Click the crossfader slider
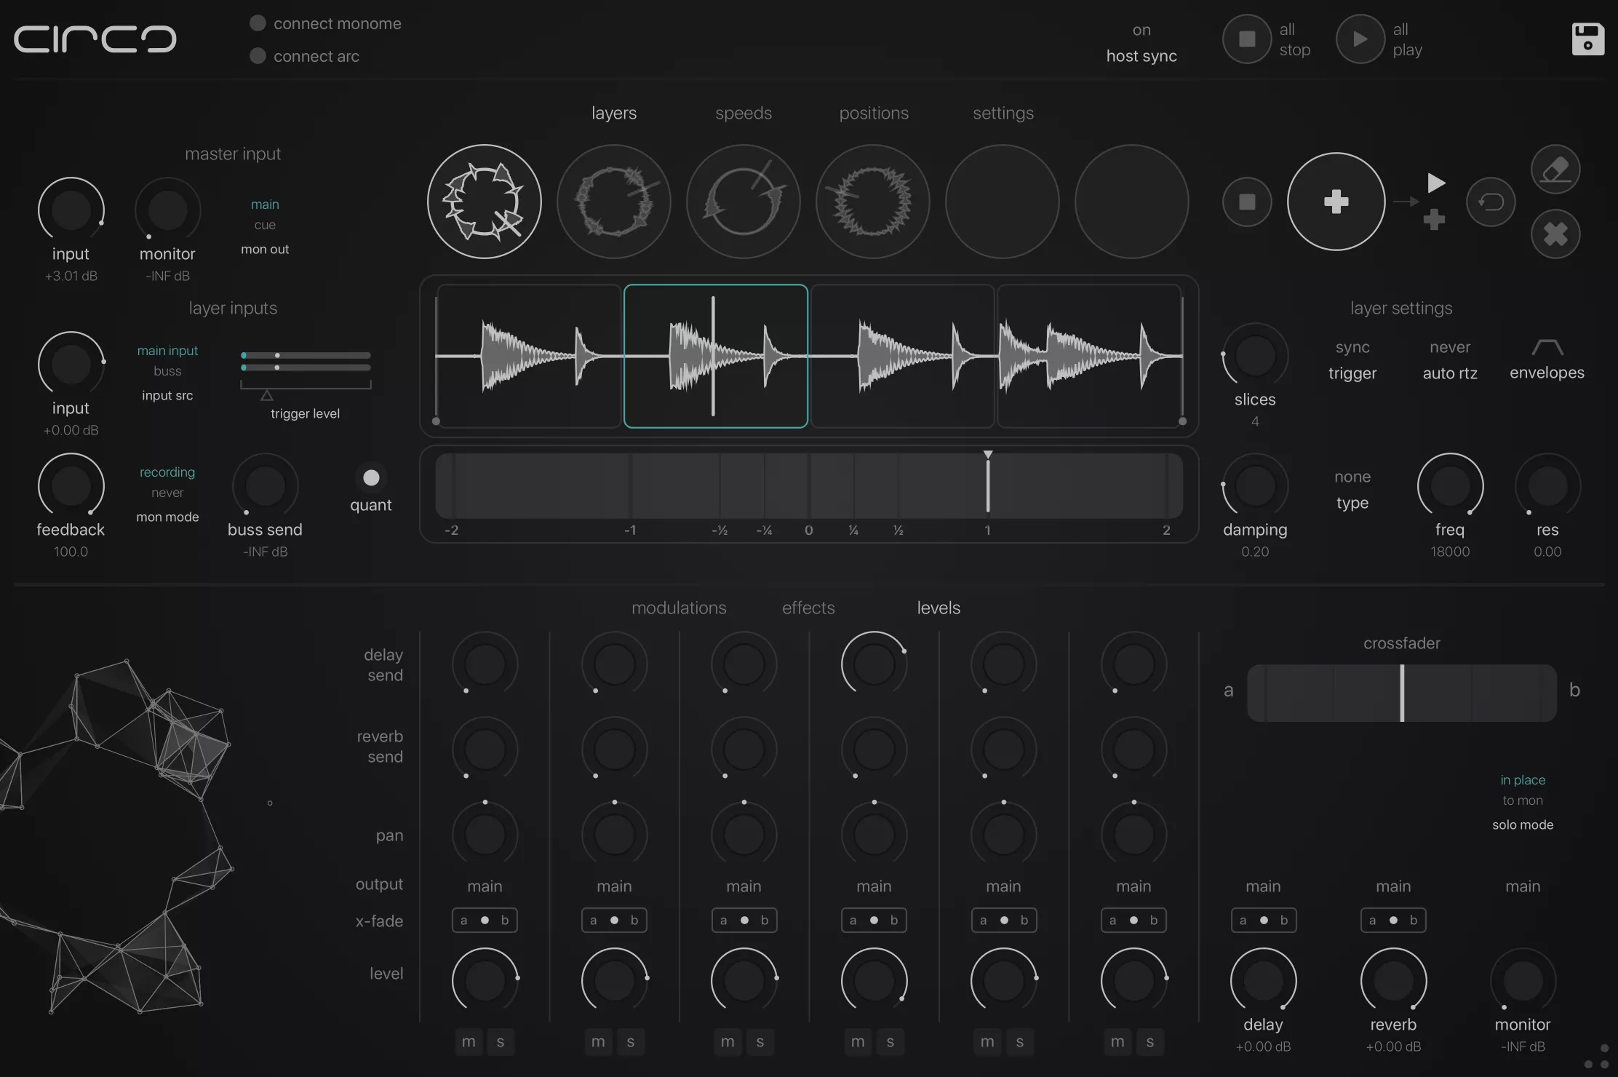The height and width of the screenshot is (1077, 1618). point(1400,692)
